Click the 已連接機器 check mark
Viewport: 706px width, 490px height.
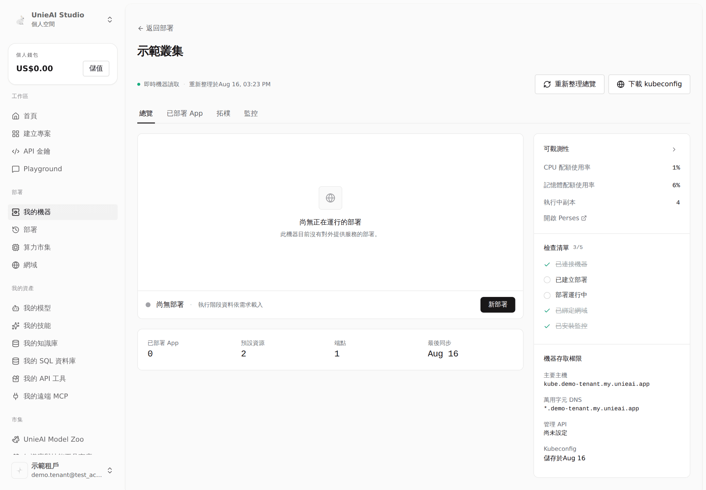point(547,264)
